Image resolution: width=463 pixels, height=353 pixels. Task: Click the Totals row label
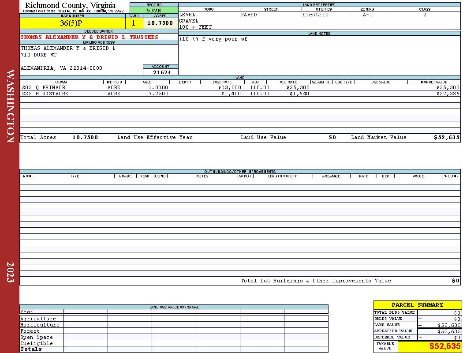click(x=31, y=349)
